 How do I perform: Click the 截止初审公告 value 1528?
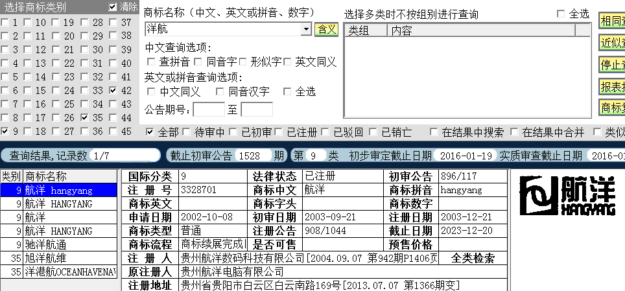point(254,156)
